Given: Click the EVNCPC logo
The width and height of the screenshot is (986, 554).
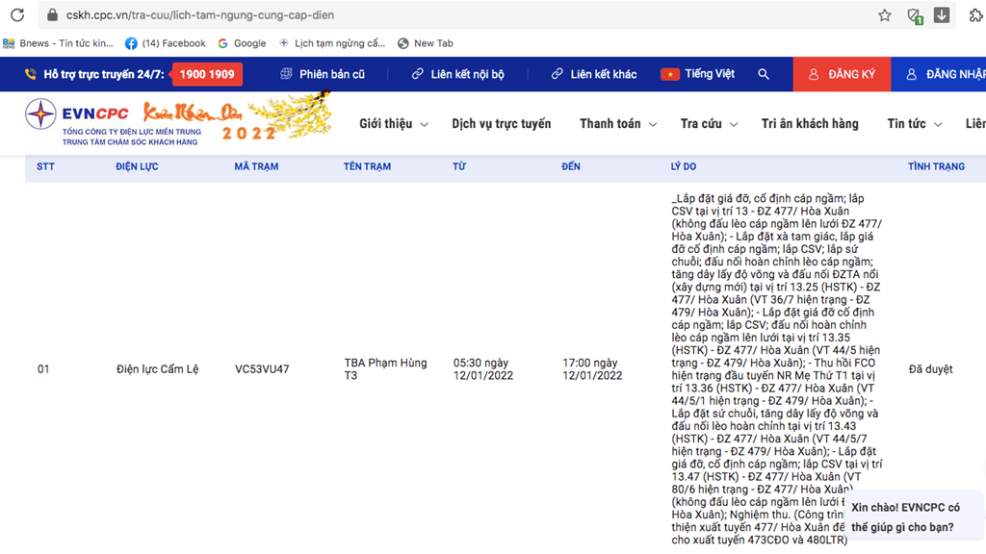Looking at the screenshot, I should coord(114,122).
